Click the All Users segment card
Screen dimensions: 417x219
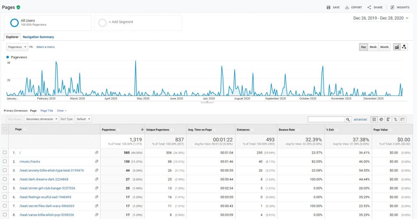click(x=48, y=23)
